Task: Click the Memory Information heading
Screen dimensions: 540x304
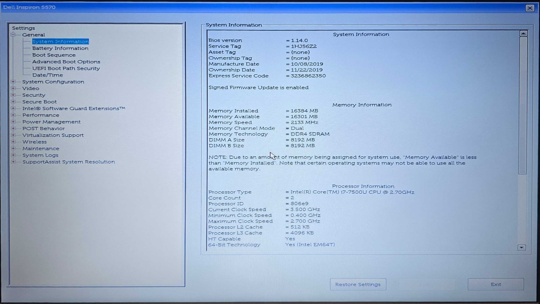Action: coord(362,105)
